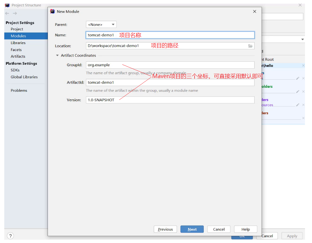The height and width of the screenshot is (243, 312).
Task: Click Apply in Project Structure window
Action: point(292,236)
